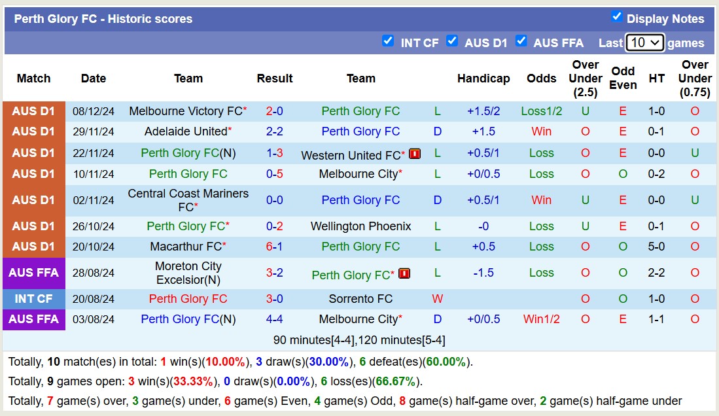Click the Handicap column header

point(484,78)
